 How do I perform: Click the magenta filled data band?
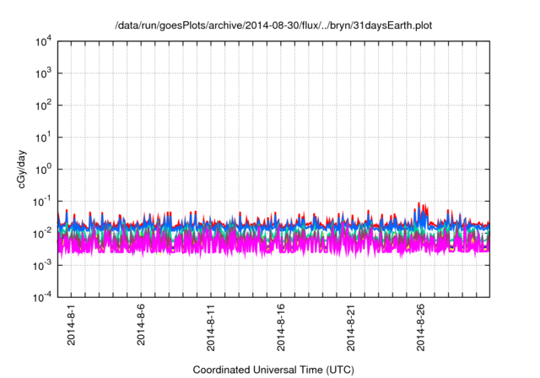pos(253,246)
